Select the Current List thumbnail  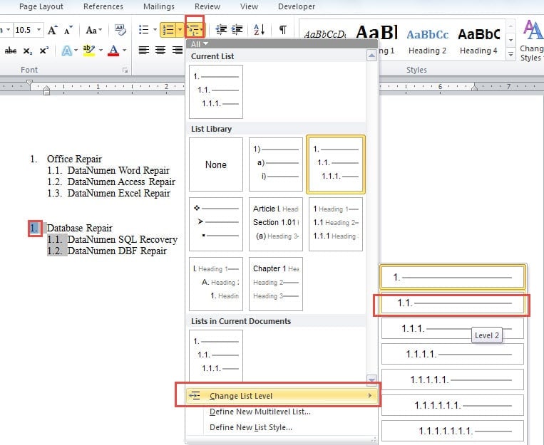click(216, 92)
